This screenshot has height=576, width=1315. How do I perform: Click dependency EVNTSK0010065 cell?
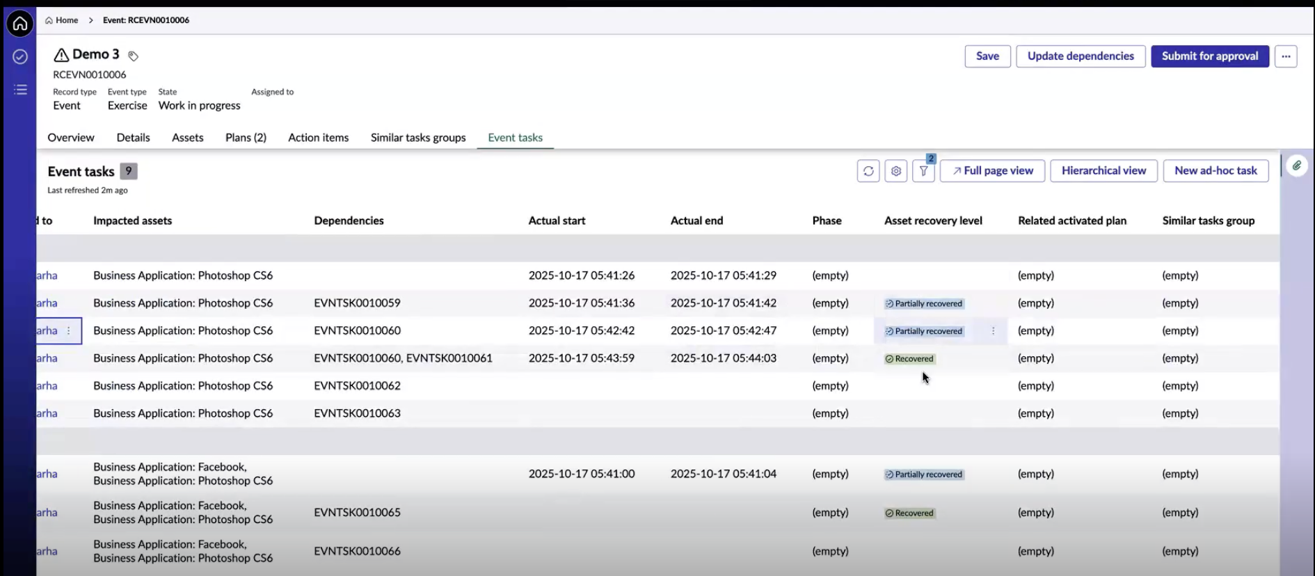click(x=358, y=513)
